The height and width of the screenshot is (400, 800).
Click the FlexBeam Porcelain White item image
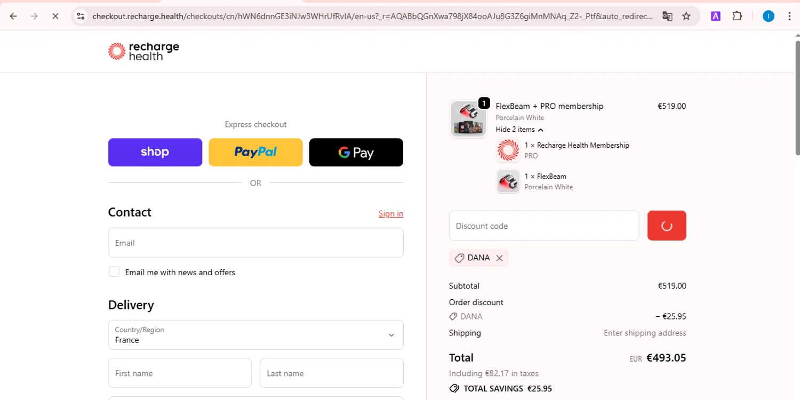[508, 181]
